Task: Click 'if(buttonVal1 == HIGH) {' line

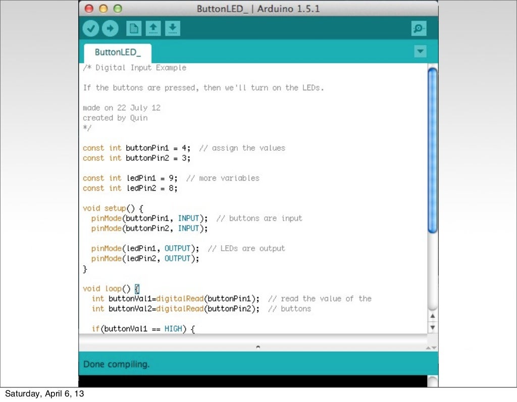Action: 143,329
